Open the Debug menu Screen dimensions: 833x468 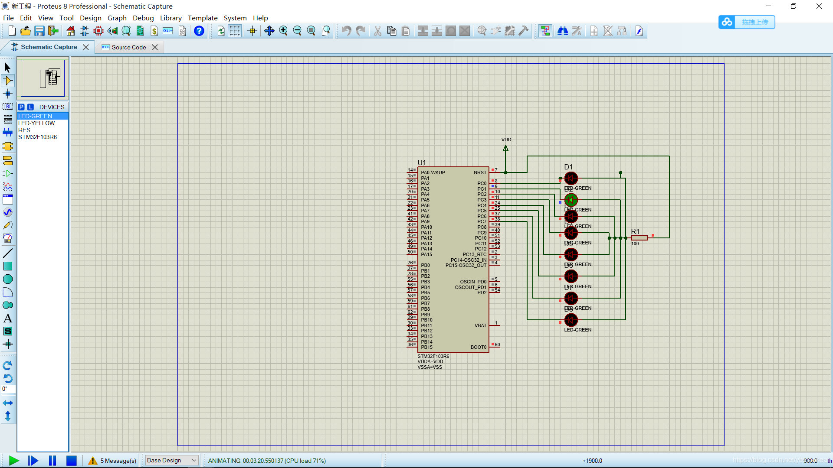pyautogui.click(x=143, y=18)
